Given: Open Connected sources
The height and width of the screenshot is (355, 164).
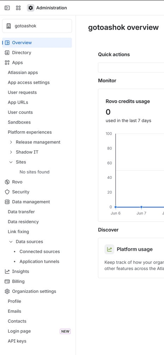Looking at the screenshot, I should tap(40, 252).
